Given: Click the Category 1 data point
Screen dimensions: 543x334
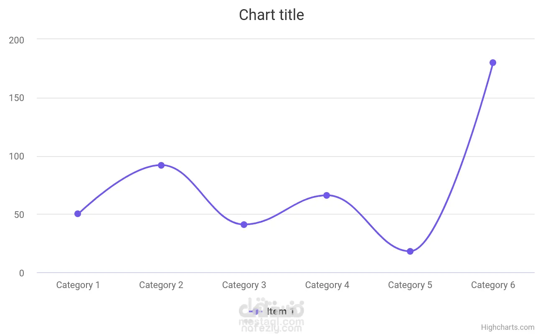Looking at the screenshot, I should click(78, 214).
